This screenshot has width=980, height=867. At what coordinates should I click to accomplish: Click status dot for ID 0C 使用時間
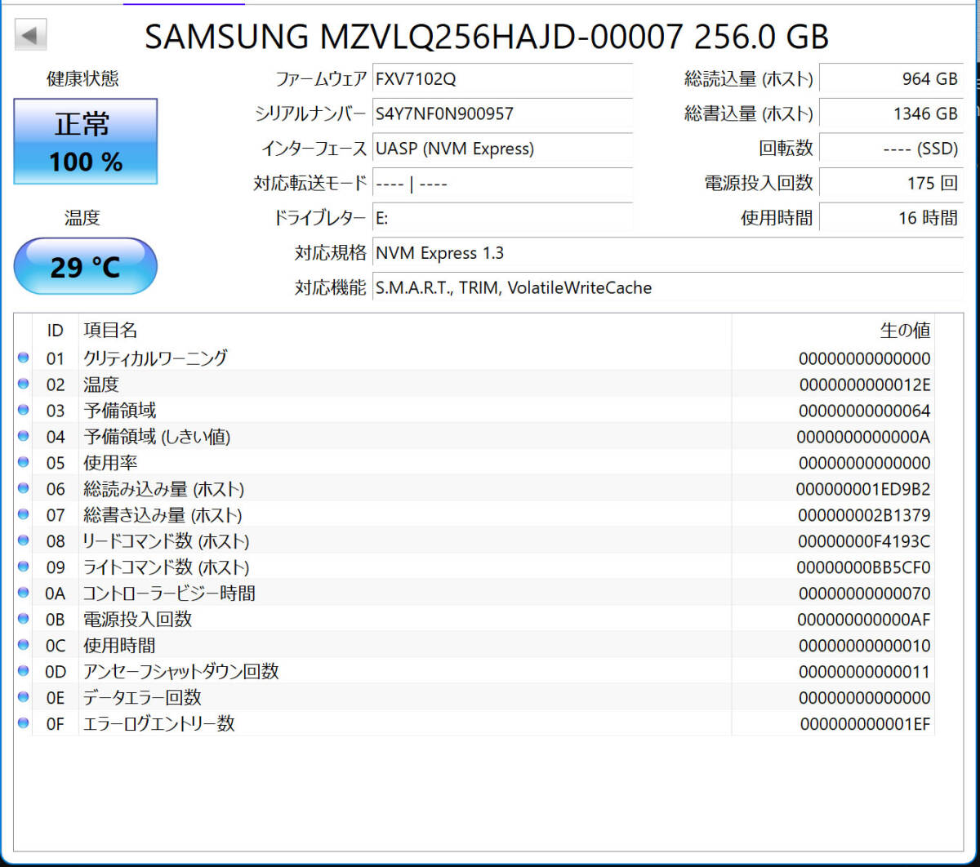pyautogui.click(x=23, y=645)
